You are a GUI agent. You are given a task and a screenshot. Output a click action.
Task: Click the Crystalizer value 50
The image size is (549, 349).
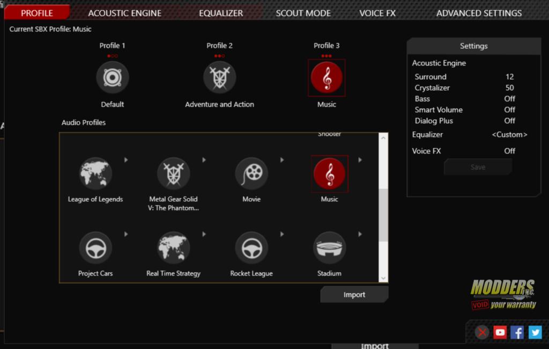click(509, 88)
